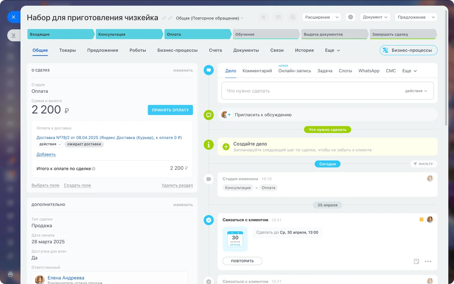The width and height of the screenshot is (454, 284).
Task: Open three-dots menu on Связаться с клиентом card
Action: tap(428, 261)
